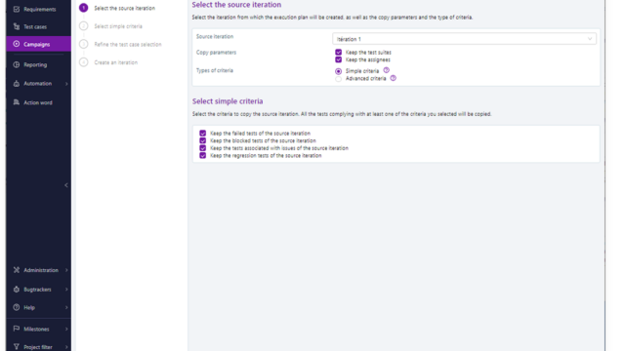Open Campaigns menu label
The image size is (625, 351).
click(x=37, y=44)
